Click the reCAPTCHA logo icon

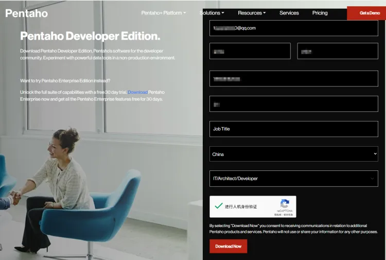pyautogui.click(x=285, y=203)
